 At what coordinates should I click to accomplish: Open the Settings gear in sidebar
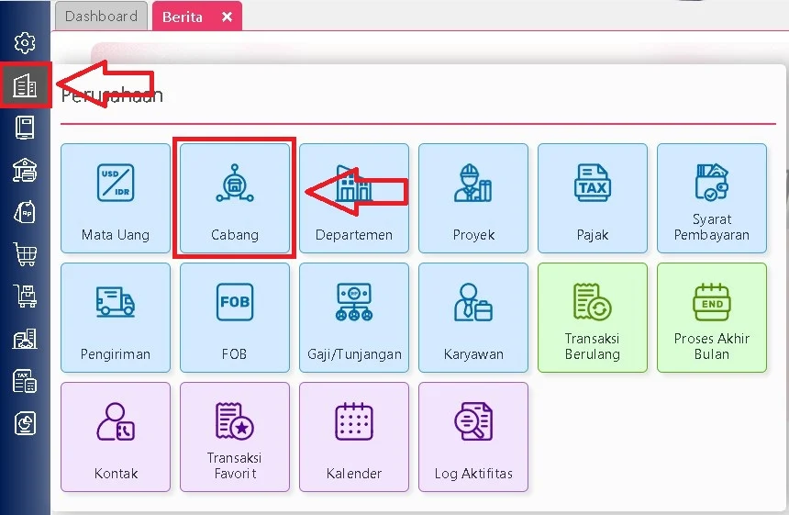pyautogui.click(x=25, y=43)
